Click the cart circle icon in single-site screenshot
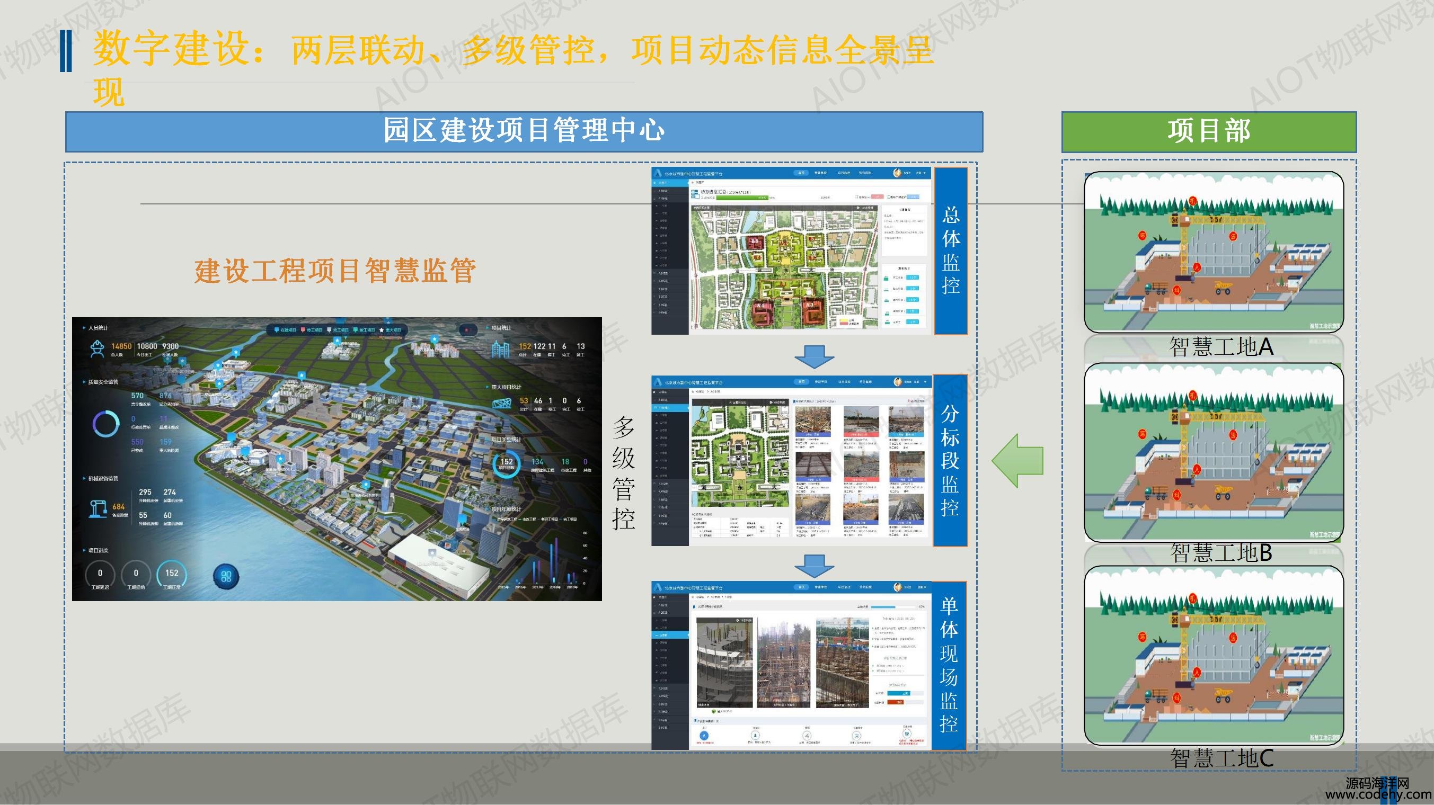 [x=907, y=735]
